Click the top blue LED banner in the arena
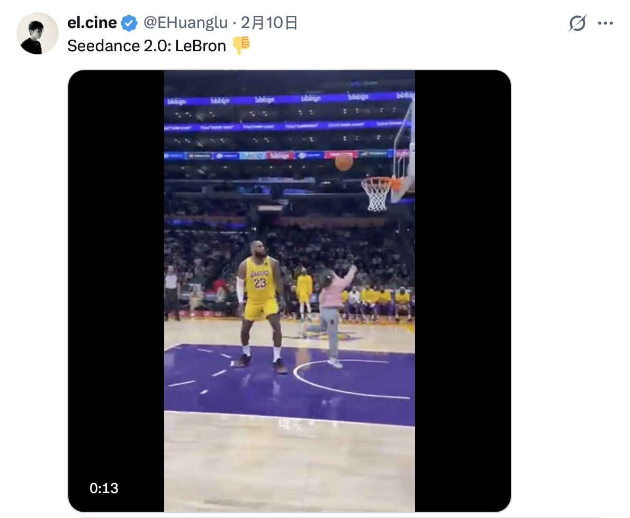 click(x=289, y=99)
